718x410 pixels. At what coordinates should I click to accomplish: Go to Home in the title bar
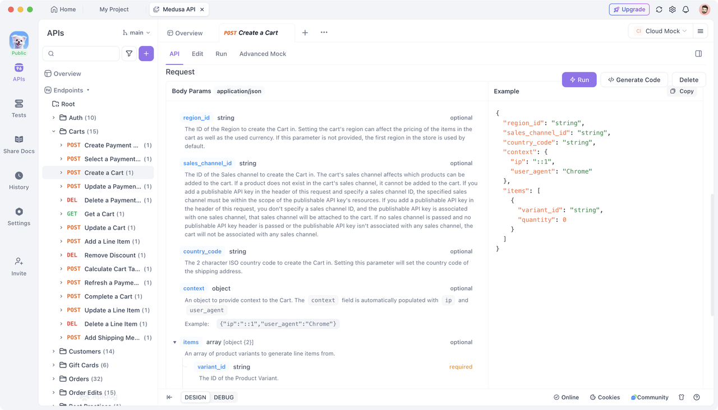click(x=63, y=10)
